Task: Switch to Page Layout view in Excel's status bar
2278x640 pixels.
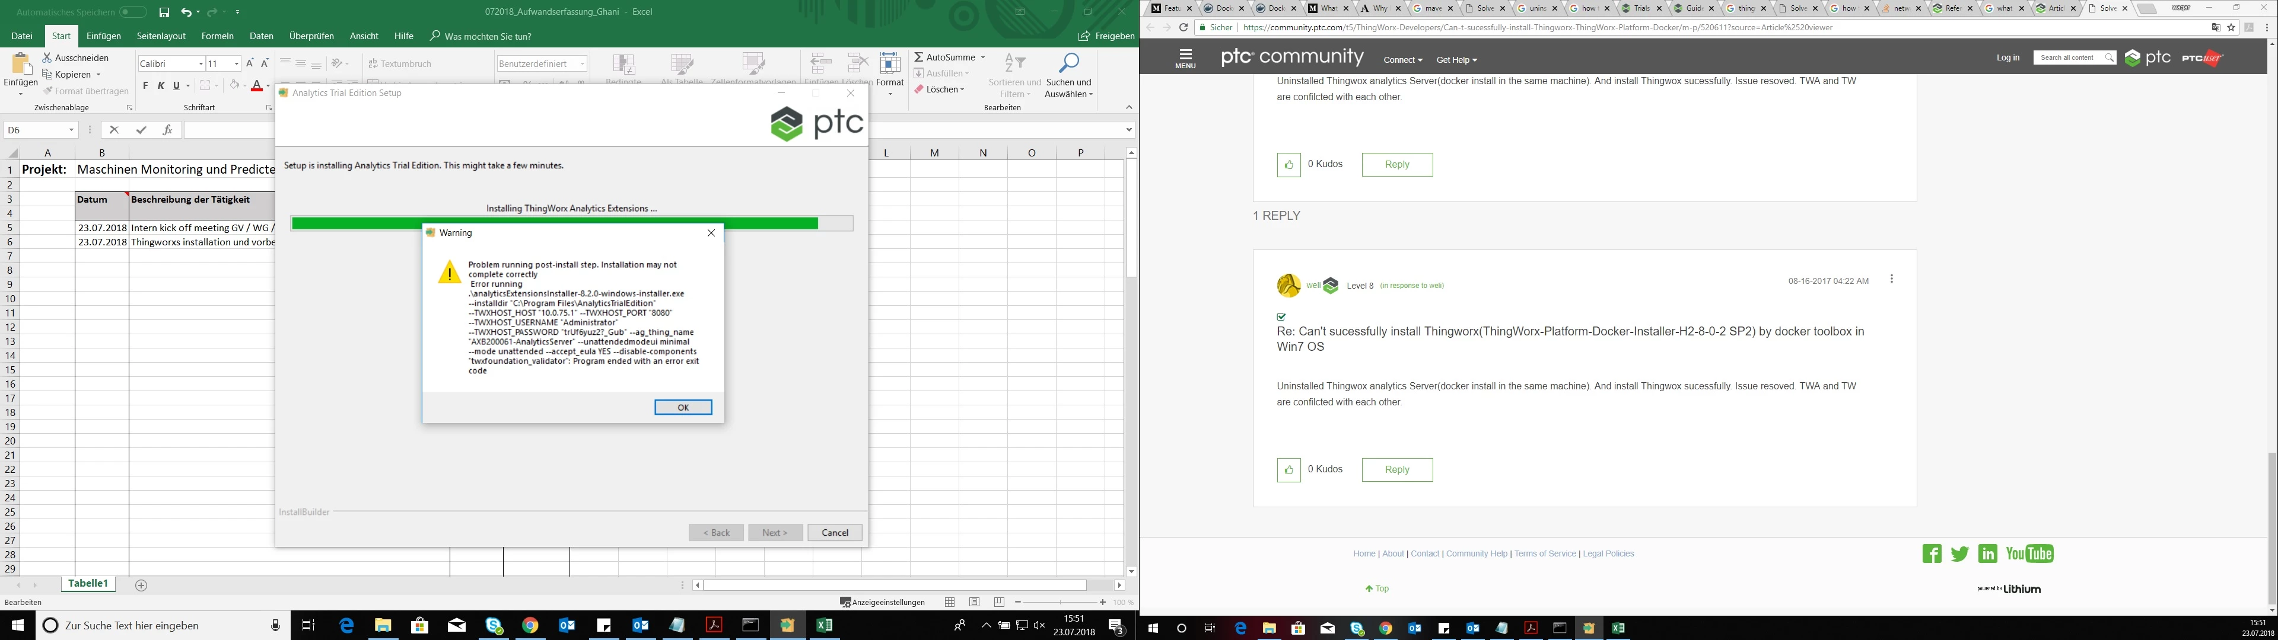Action: pos(975,602)
